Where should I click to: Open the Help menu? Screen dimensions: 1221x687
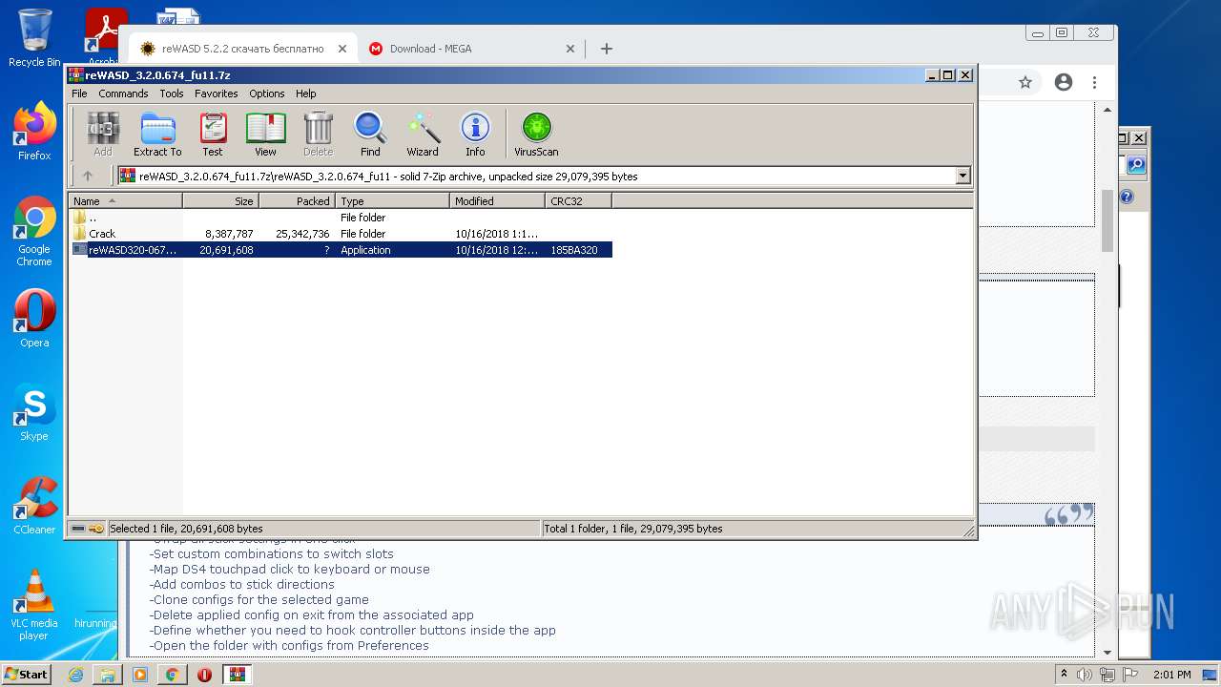click(305, 94)
